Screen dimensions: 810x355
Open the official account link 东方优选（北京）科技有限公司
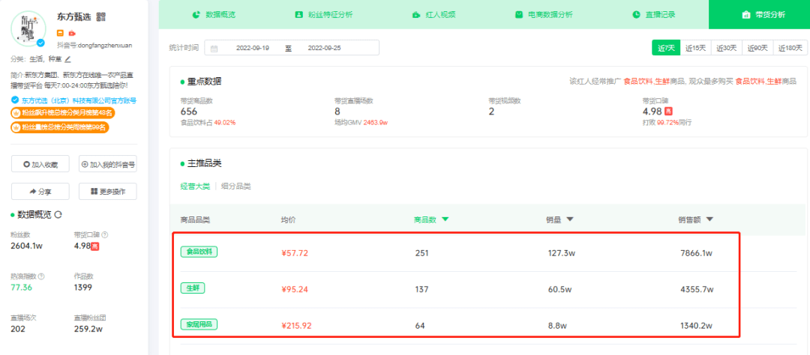tap(77, 100)
